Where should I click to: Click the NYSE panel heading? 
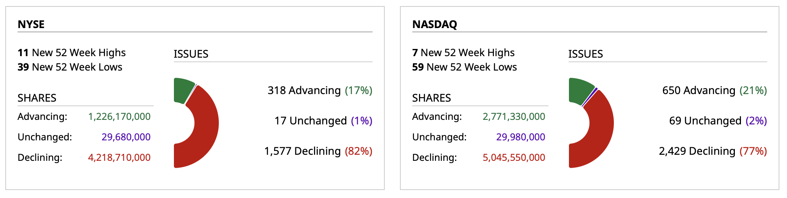[x=31, y=24]
